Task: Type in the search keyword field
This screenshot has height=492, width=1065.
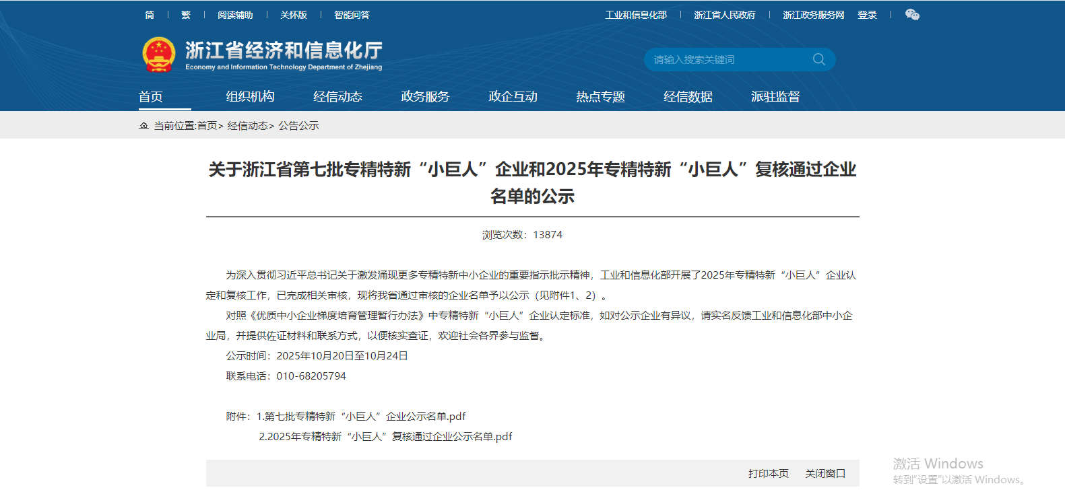Action: (x=728, y=60)
